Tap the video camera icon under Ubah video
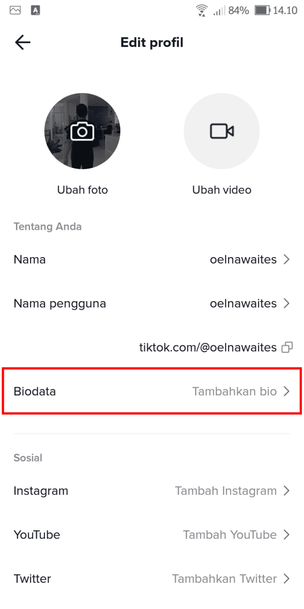 (x=221, y=131)
